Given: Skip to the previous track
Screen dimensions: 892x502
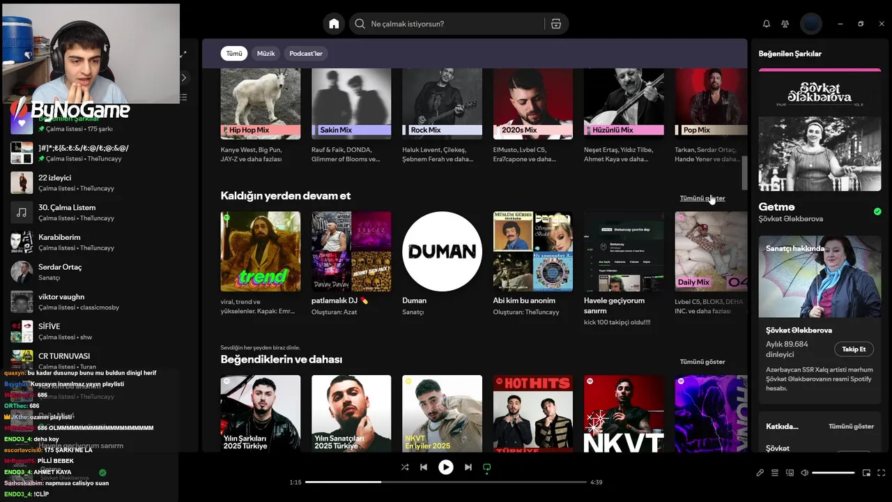Looking at the screenshot, I should click(x=424, y=467).
